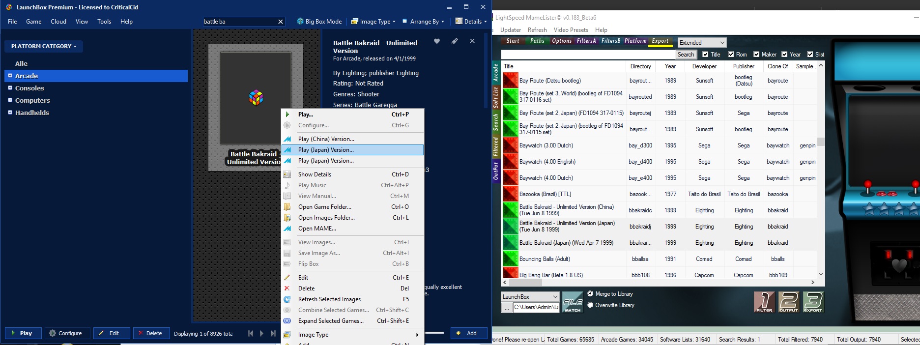This screenshot has height=345, width=920.
Task: Open the PLATFORM CATEGORY dropdown
Action: pyautogui.click(x=44, y=46)
